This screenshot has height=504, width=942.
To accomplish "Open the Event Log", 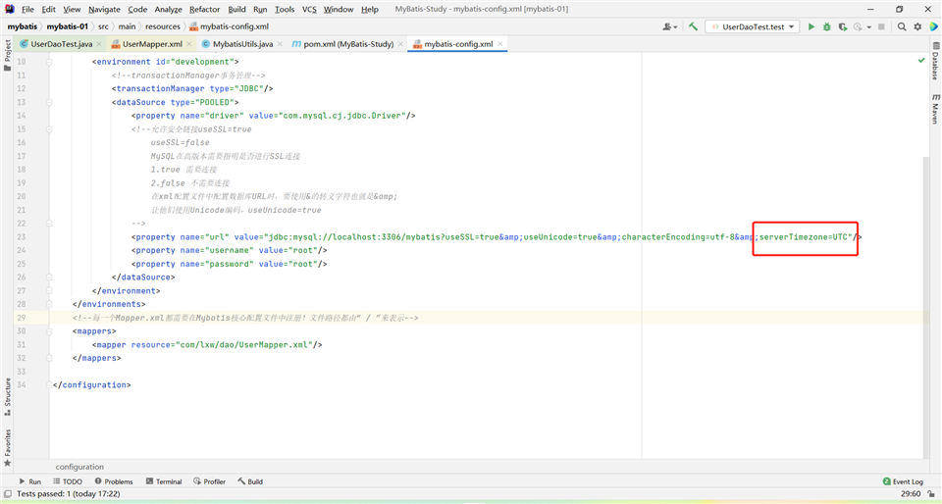I will (x=903, y=481).
